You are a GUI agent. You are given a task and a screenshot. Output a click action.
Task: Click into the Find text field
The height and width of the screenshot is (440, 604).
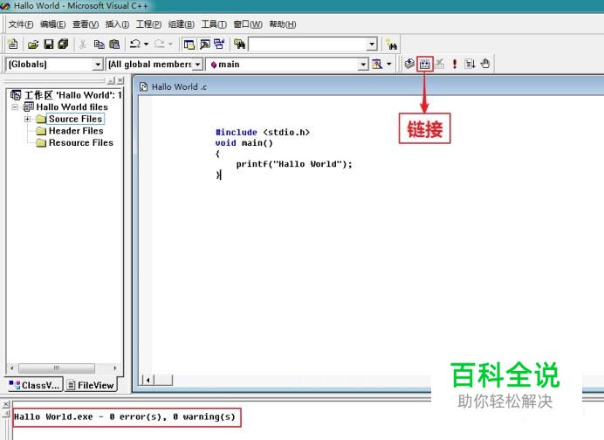[x=307, y=45]
